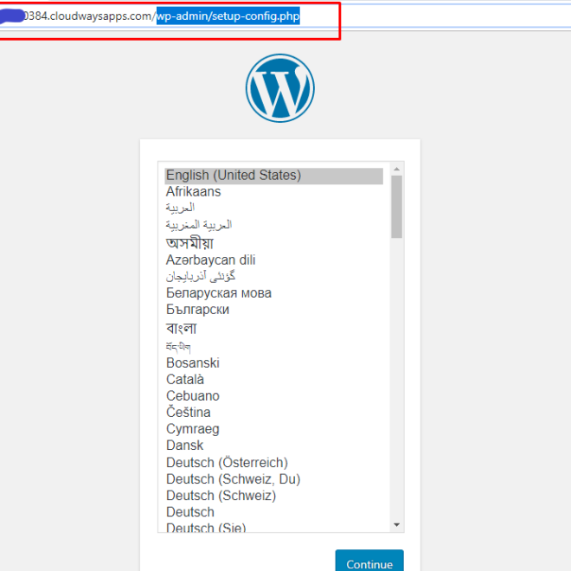Select Català language

click(x=274, y=380)
